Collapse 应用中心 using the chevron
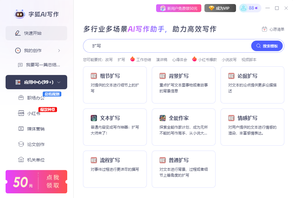 (59, 82)
